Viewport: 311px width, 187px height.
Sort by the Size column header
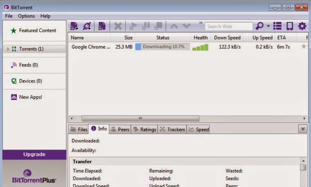tap(123, 38)
